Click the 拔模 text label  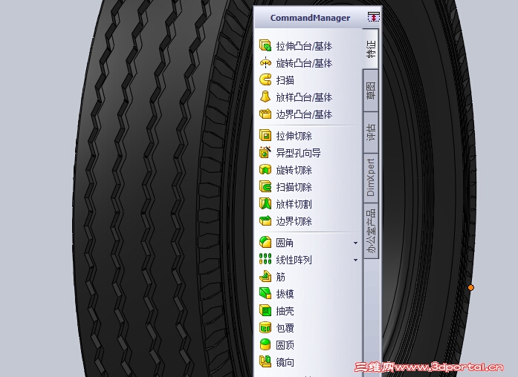[285, 294]
